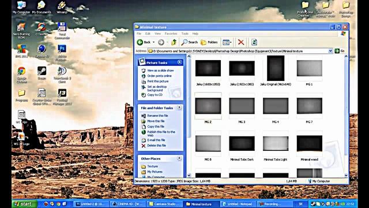Select the MG 3 thumbnail

242,106
